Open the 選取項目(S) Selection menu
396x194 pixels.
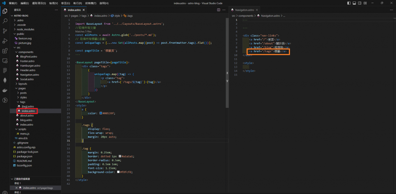point(39,3)
